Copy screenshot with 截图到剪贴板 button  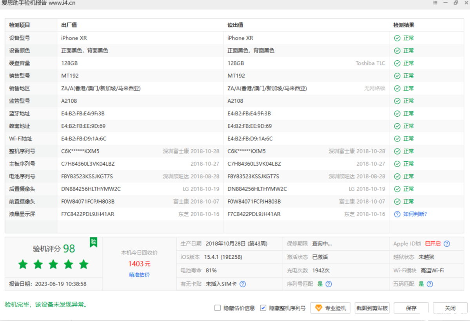(372, 308)
